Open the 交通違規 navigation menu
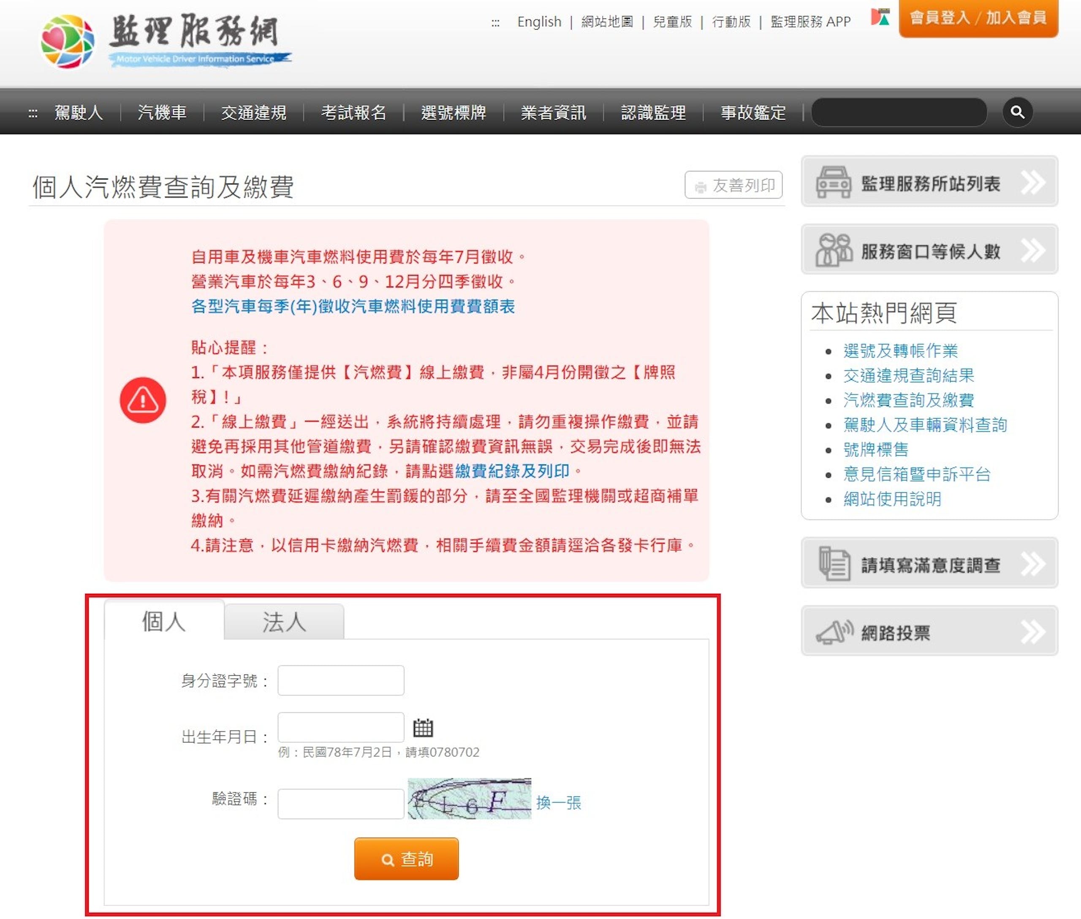The height and width of the screenshot is (919, 1081). [254, 112]
